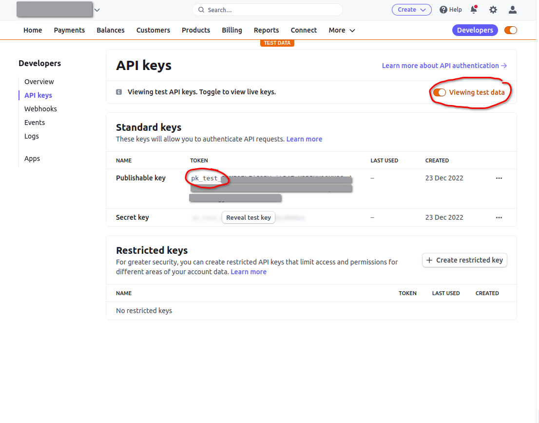The height and width of the screenshot is (423, 539).
Task: Expand the More navigation menu
Action: point(342,30)
